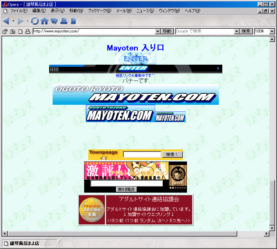Open the 移動(N) menu

click(x=76, y=11)
